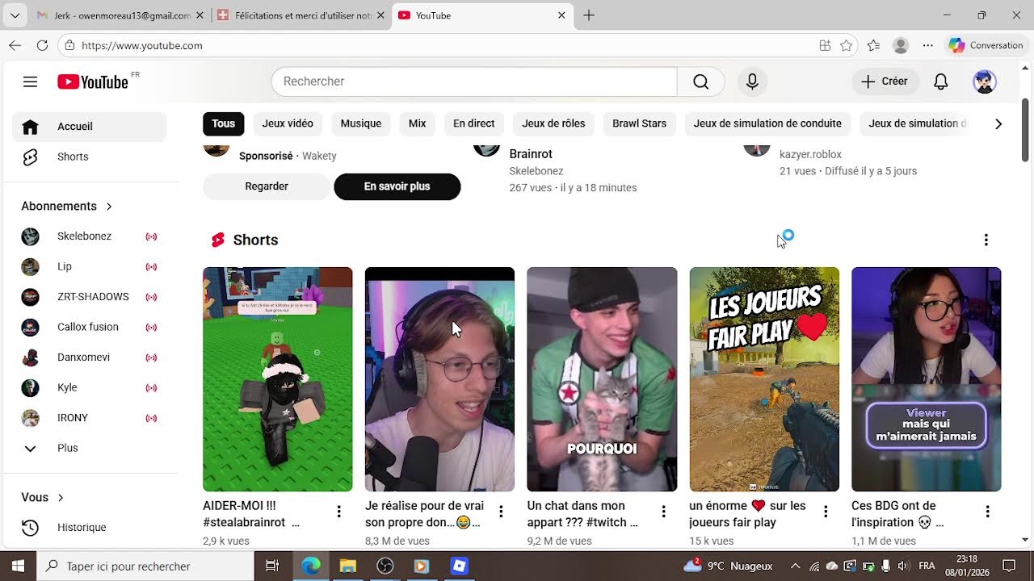Select Jeux de simulation de conduite chip
The image size is (1034, 581).
click(x=767, y=123)
